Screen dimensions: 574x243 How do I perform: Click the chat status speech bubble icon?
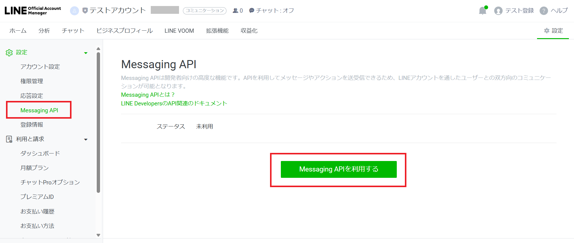(x=252, y=11)
